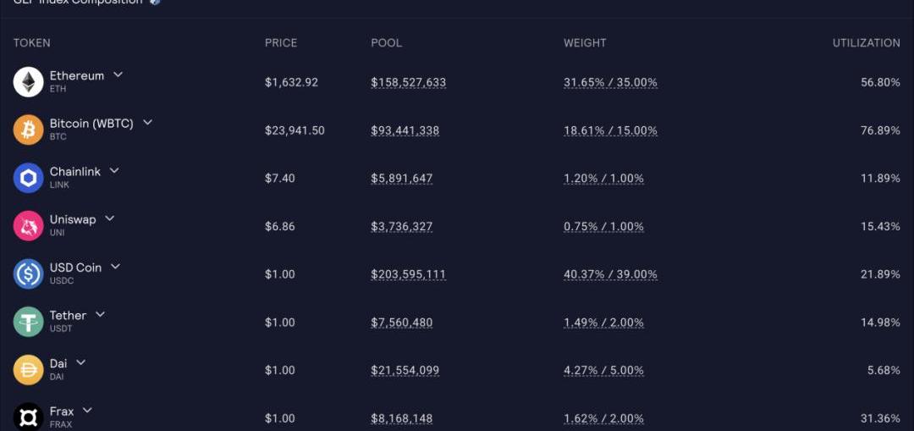Click the info icon beside Index Composition title
This screenshot has height=431, width=914.
click(155, 2)
